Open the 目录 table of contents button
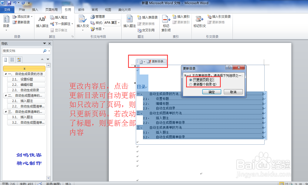 tap(6, 23)
